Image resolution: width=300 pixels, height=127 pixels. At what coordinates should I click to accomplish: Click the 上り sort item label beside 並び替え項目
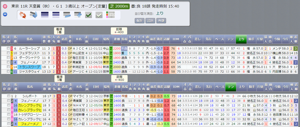tap(160, 13)
